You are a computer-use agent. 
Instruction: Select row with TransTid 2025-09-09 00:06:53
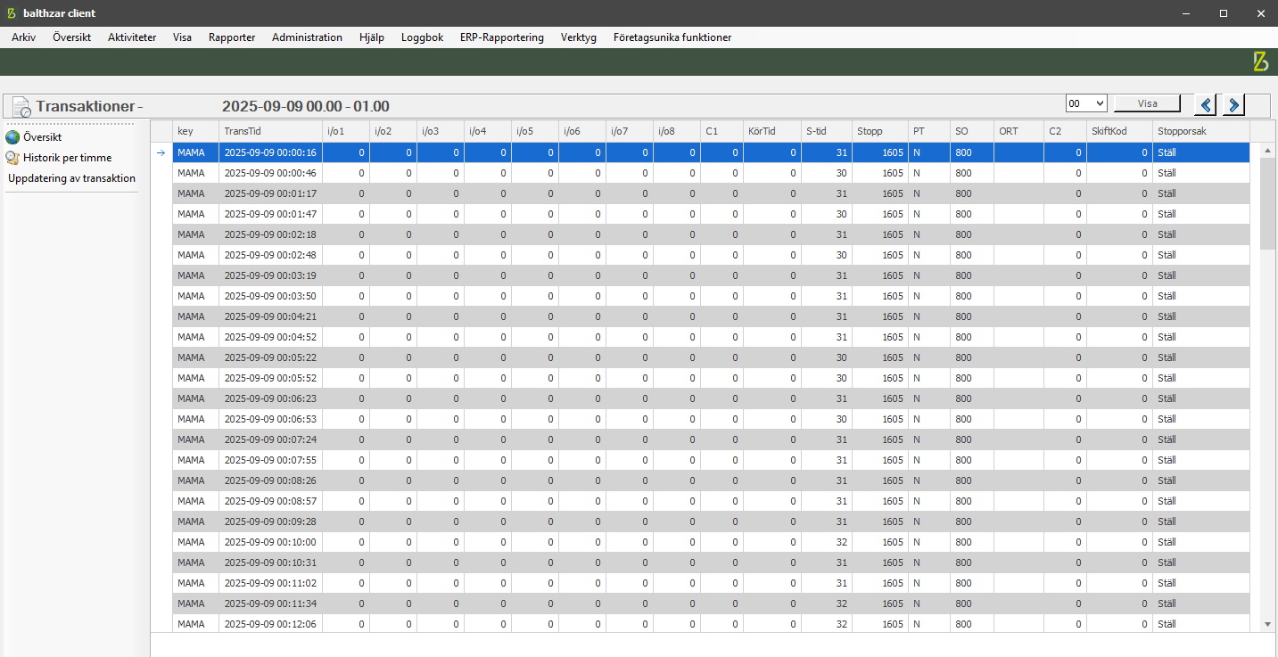point(711,419)
